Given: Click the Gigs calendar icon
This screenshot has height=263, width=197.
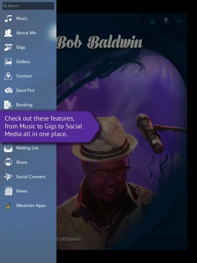Looking at the screenshot, I should coord(8,47).
